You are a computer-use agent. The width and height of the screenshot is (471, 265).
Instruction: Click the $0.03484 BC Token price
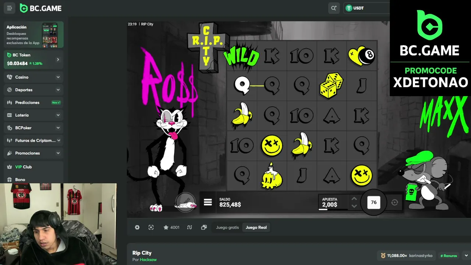click(x=17, y=63)
